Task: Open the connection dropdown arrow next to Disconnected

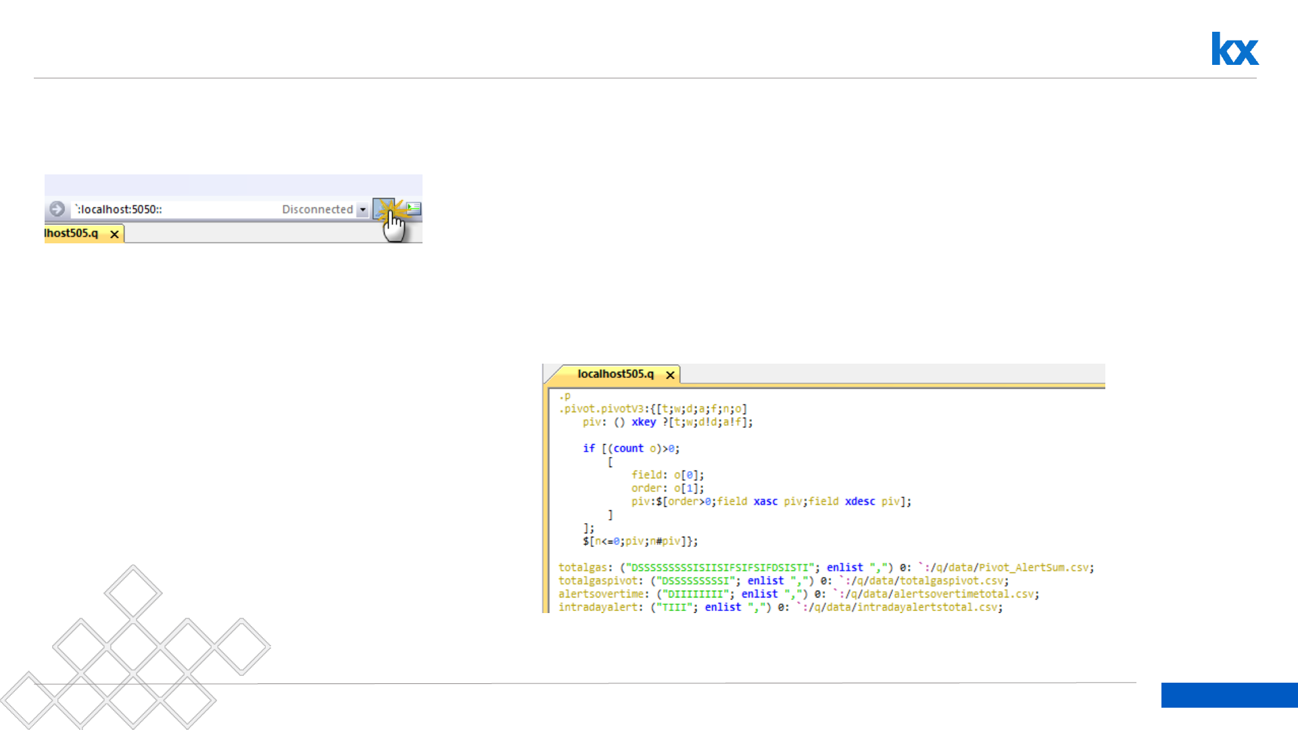Action: (363, 210)
